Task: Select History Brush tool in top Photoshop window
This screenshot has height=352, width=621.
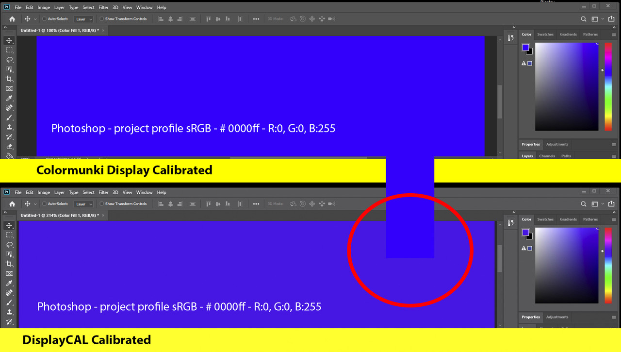Action: coord(9,137)
